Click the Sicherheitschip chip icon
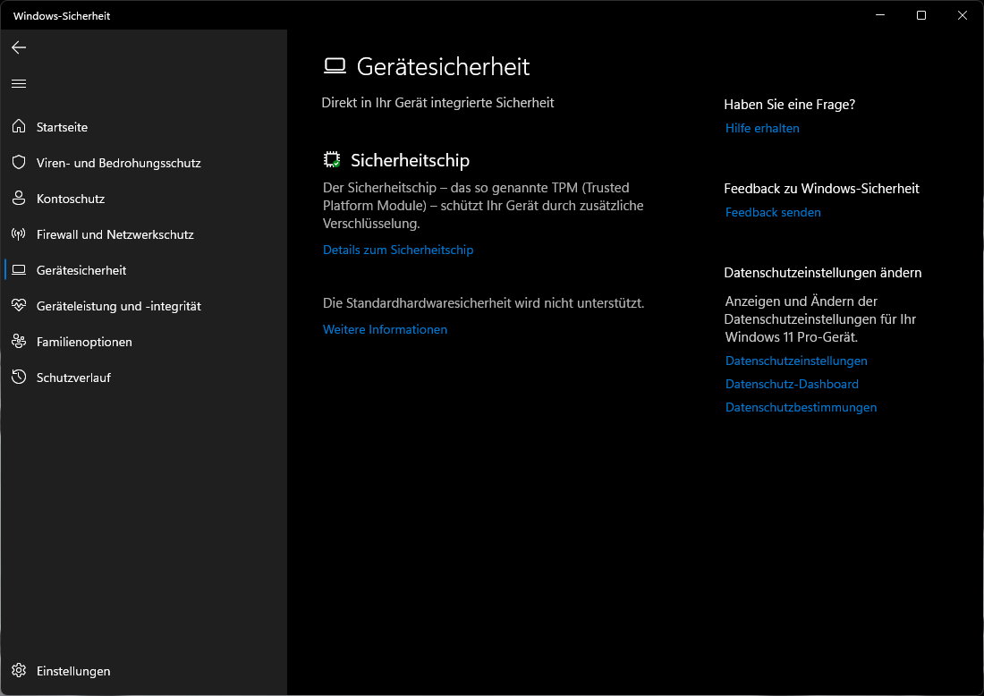 [332, 160]
